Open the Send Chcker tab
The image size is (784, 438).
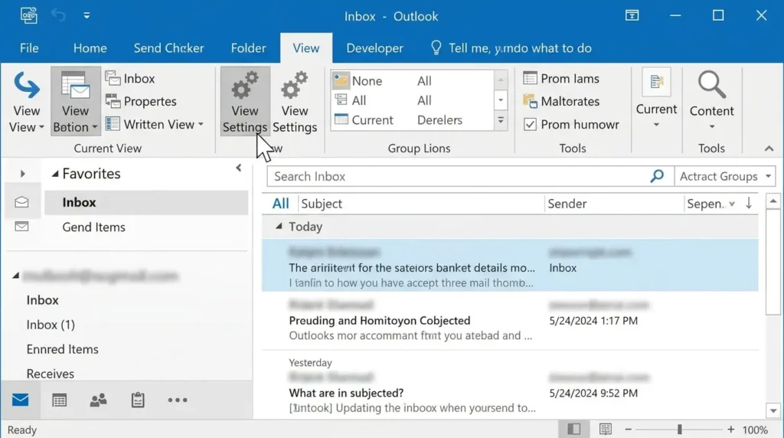pyautogui.click(x=168, y=48)
